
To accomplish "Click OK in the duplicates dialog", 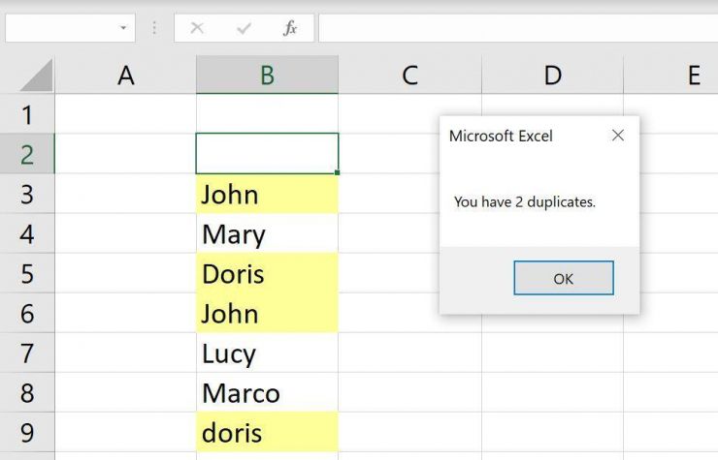I will pyautogui.click(x=563, y=278).
